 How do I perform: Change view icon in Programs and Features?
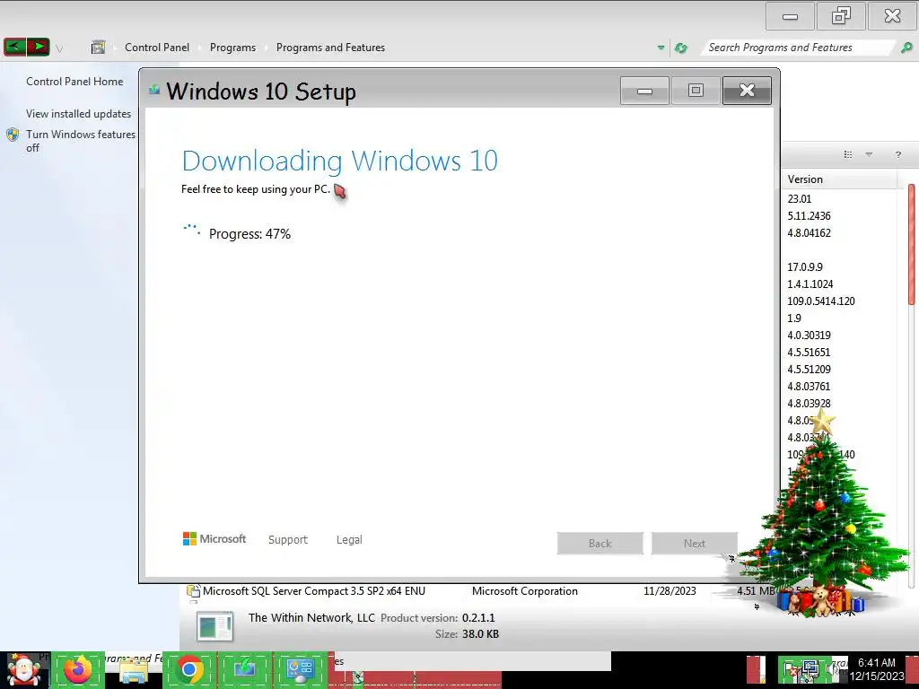848,154
